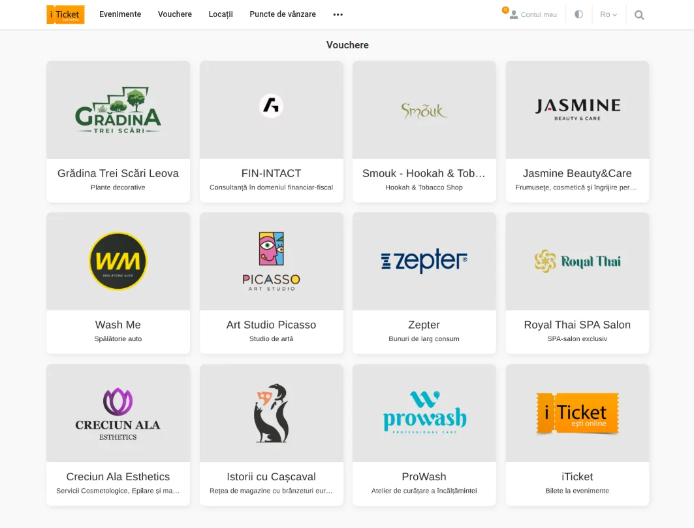
Task: Open Puncte de vânzare page
Action: [283, 14]
